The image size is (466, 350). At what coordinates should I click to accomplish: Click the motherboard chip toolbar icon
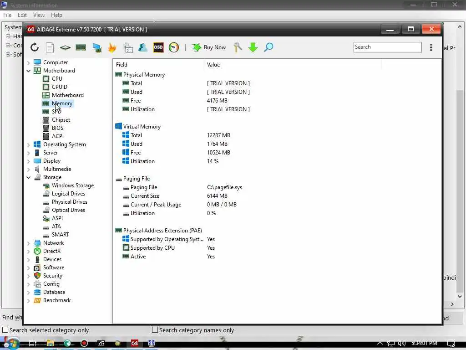pyautogui.click(x=65, y=47)
